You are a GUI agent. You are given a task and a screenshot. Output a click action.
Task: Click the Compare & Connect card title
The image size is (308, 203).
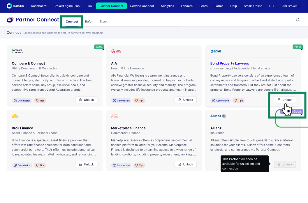pos(28,63)
